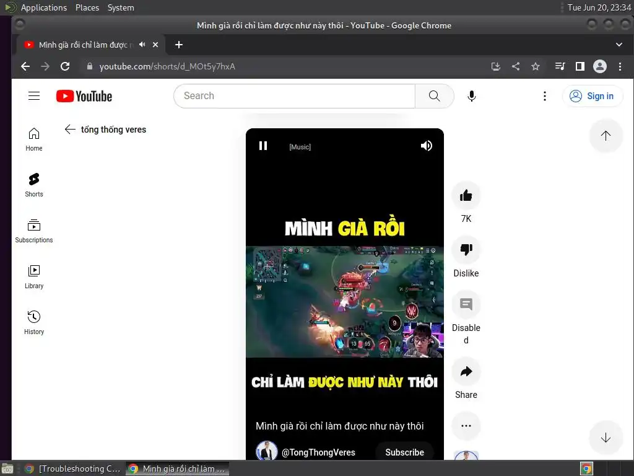Click the search magnifier button
Screen dimensions: 634x476
434,96
